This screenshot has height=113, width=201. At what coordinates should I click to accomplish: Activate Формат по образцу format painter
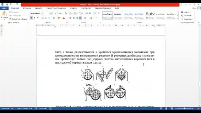[18, 19]
